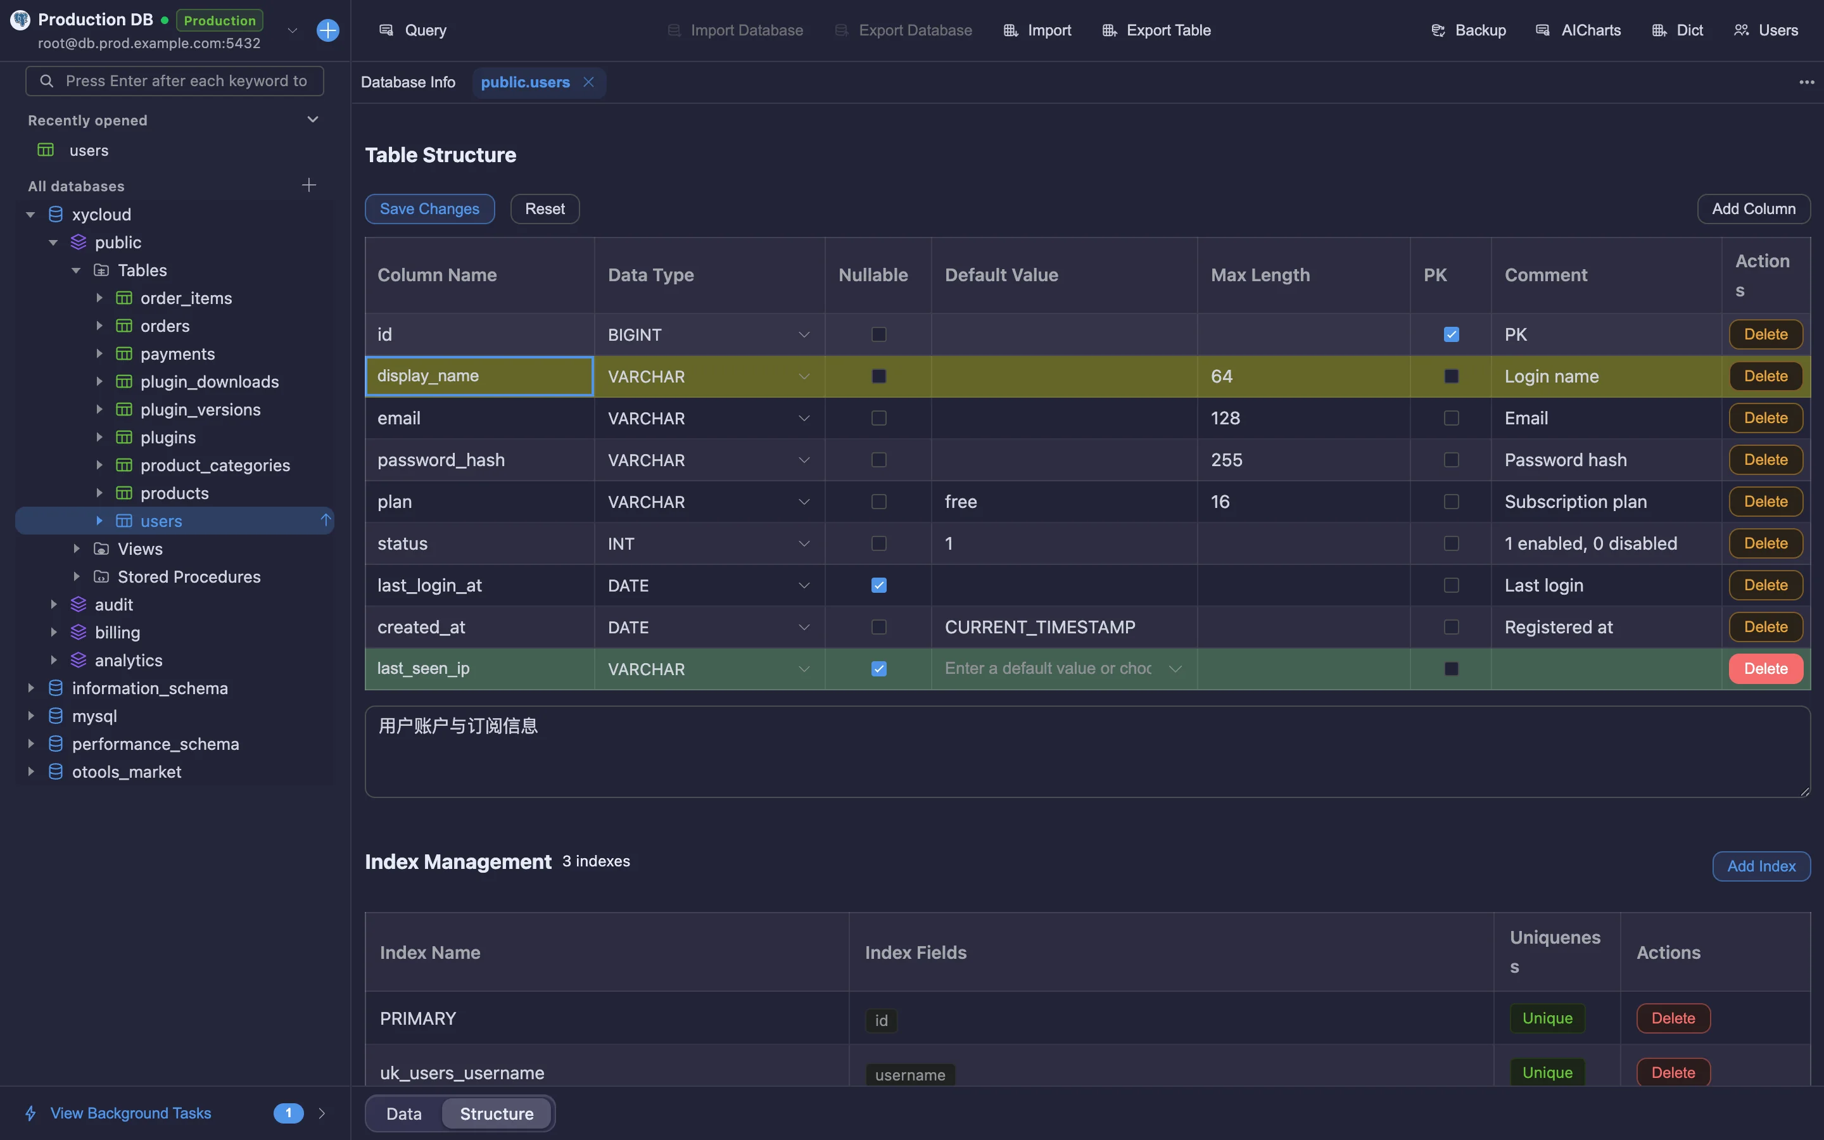The height and width of the screenshot is (1140, 1824).
Task: Close the public.users tab
Action: point(588,82)
